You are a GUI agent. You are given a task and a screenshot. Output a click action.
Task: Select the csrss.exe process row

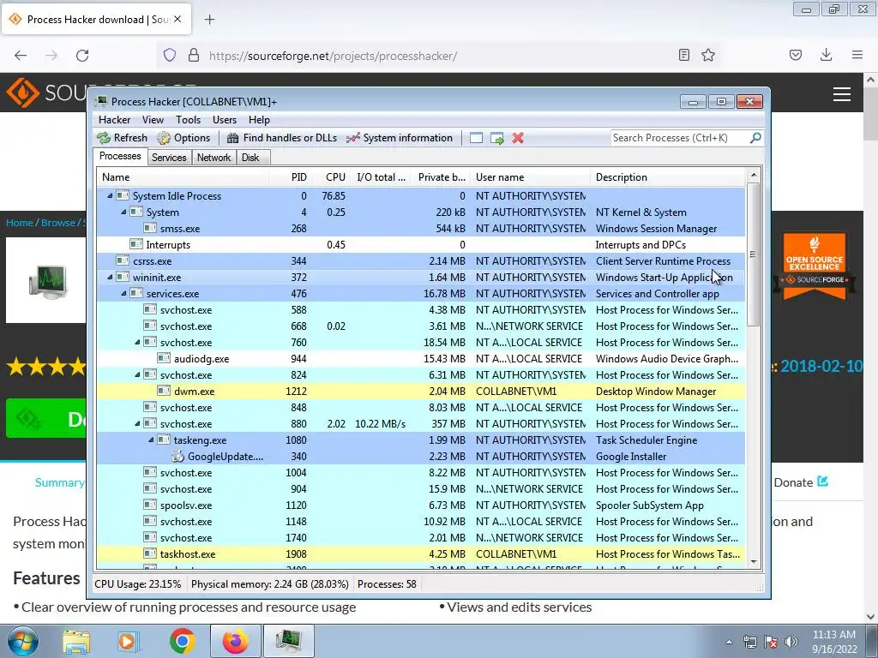pyautogui.click(x=420, y=260)
